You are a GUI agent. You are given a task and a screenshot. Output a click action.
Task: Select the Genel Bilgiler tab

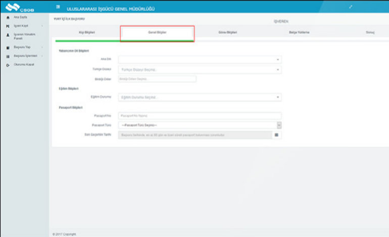click(x=157, y=32)
